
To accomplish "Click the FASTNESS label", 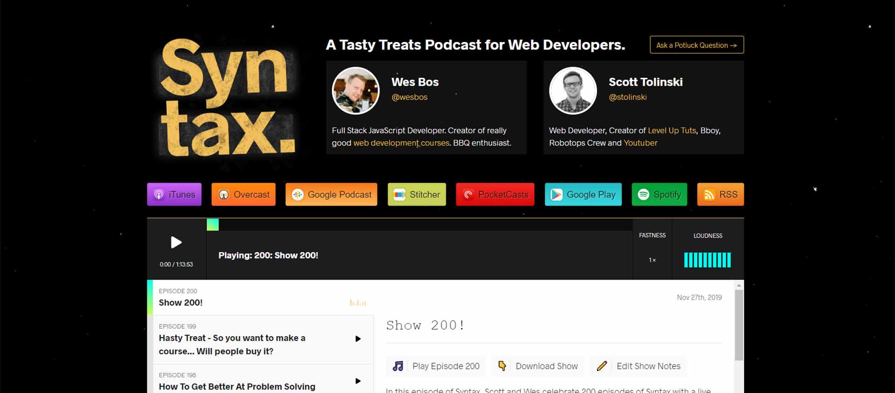I will [x=652, y=235].
